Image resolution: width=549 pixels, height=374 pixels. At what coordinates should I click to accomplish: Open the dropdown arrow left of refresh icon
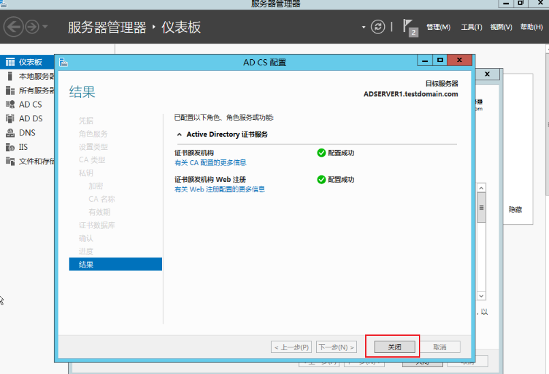tap(364, 27)
